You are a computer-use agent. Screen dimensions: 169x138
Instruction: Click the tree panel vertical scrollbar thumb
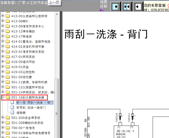coord(57,108)
